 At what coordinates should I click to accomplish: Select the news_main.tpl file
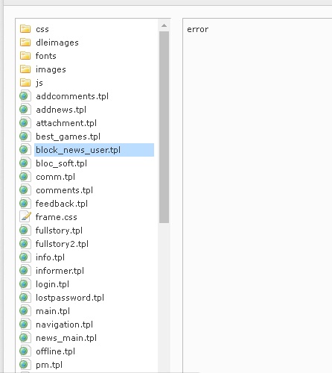pyautogui.click(x=66, y=338)
